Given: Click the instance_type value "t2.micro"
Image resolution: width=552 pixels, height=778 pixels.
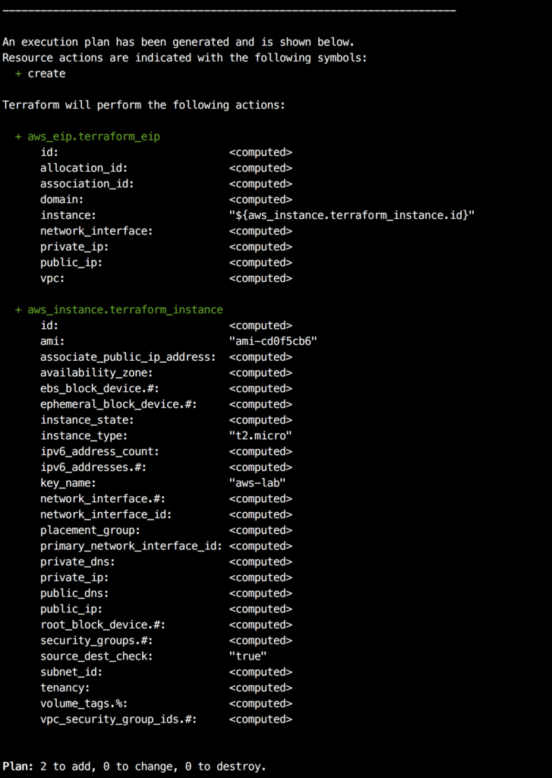Looking at the screenshot, I should pyautogui.click(x=260, y=435).
